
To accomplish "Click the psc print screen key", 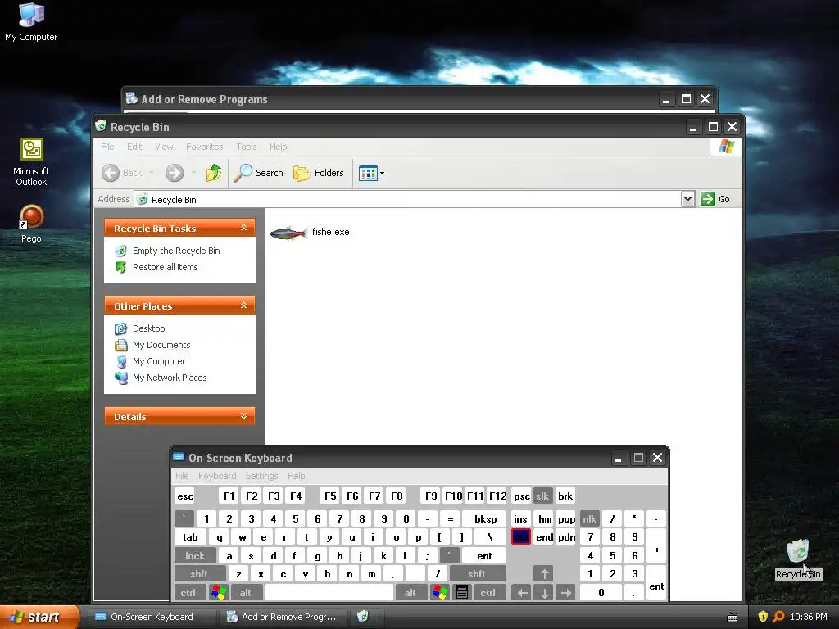I will (522, 496).
